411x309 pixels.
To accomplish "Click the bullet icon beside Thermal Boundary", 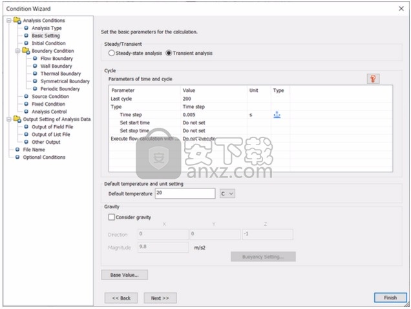I will [35, 74].
